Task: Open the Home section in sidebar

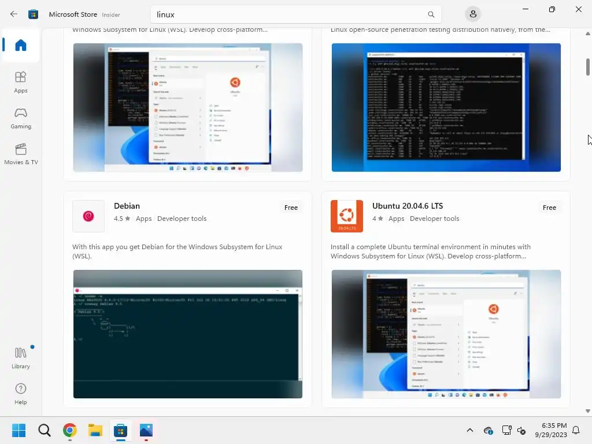Action: 21,45
